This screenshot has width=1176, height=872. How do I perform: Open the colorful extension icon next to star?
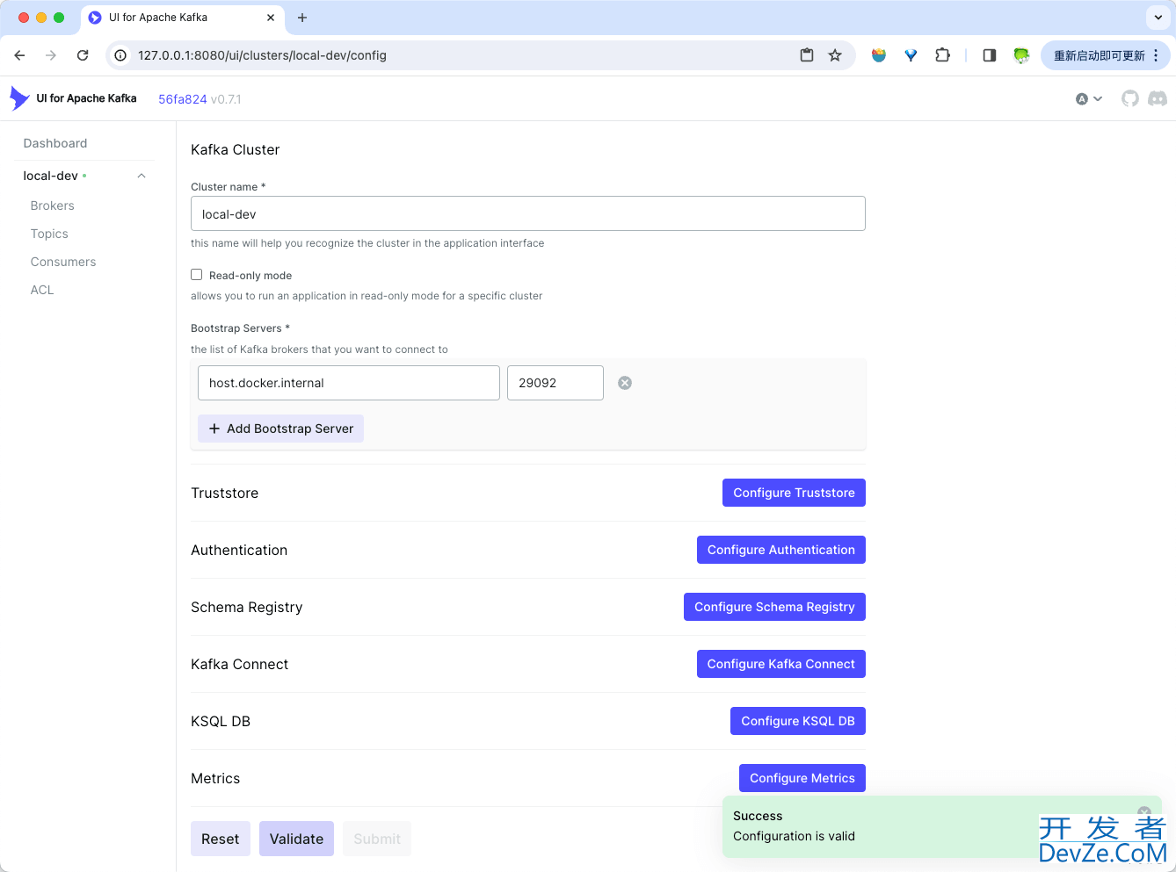tap(879, 55)
